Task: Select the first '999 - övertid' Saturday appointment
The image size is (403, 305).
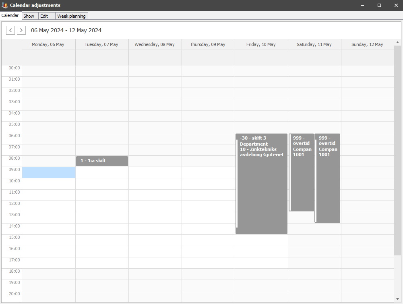Action: (x=302, y=172)
